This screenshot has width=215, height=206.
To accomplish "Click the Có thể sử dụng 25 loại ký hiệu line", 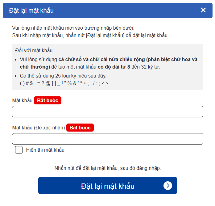I will click(63, 76).
